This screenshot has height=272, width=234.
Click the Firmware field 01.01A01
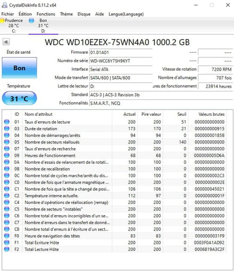tap(121, 53)
